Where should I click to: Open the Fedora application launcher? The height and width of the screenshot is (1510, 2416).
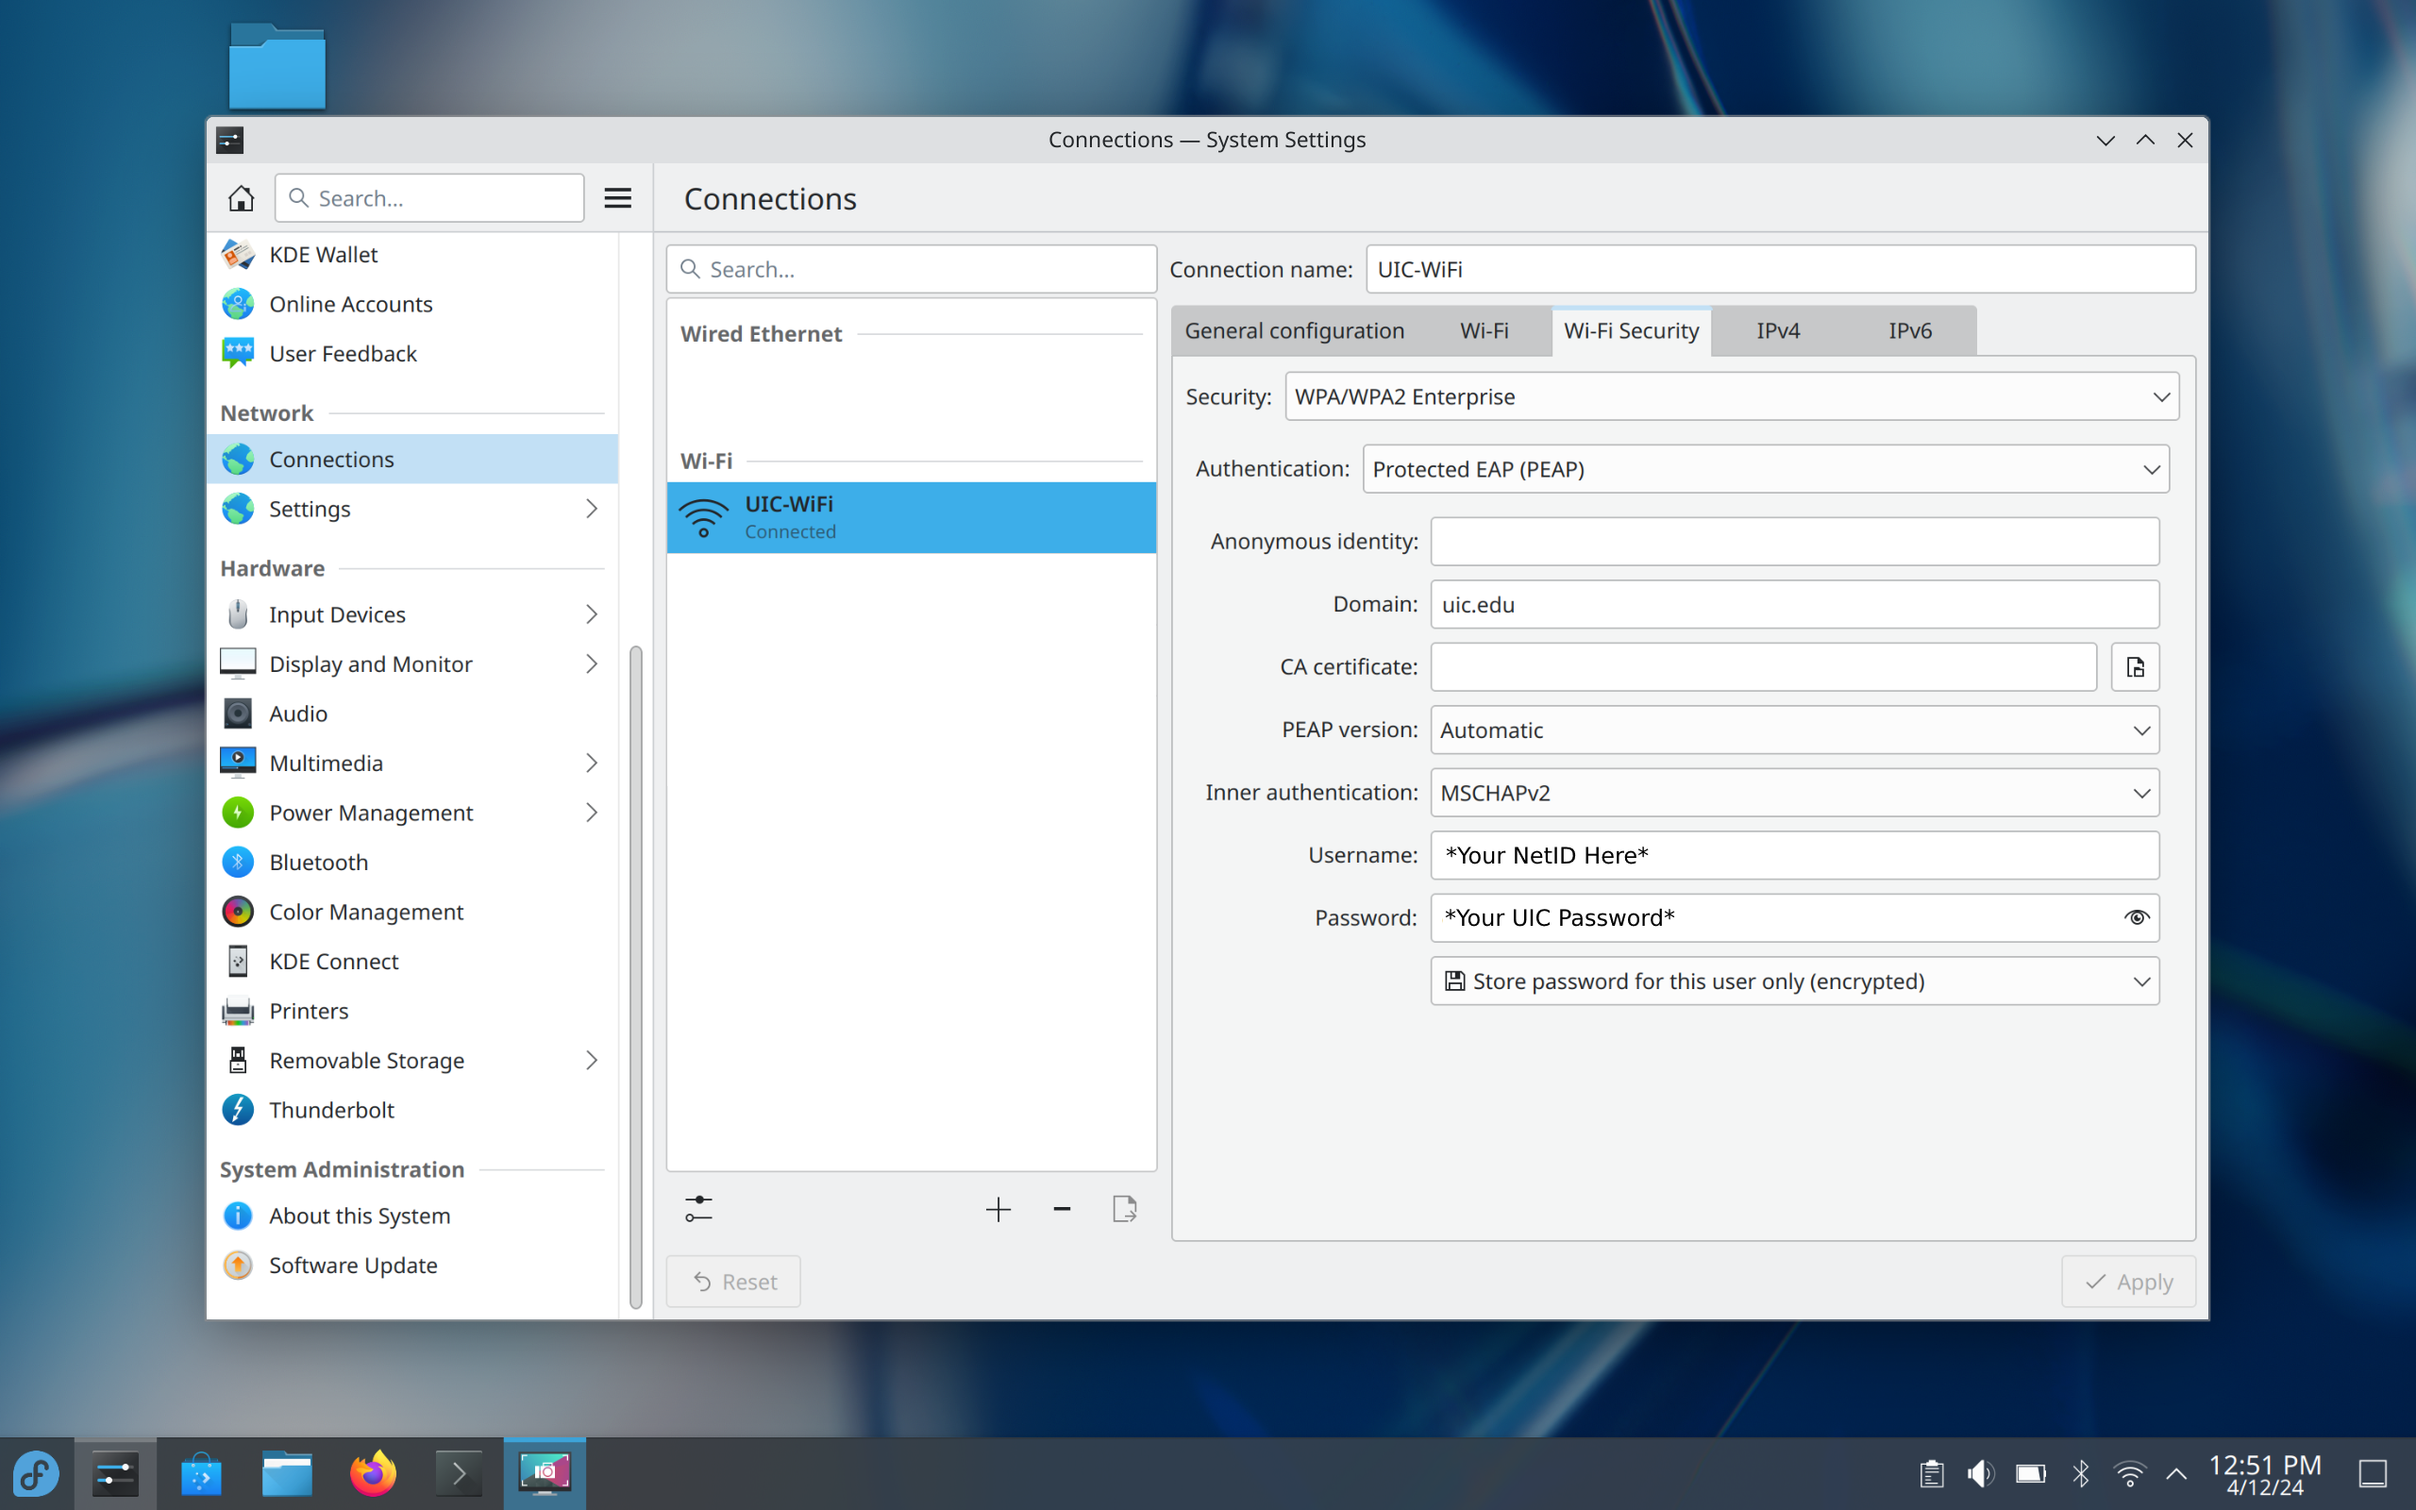36,1473
